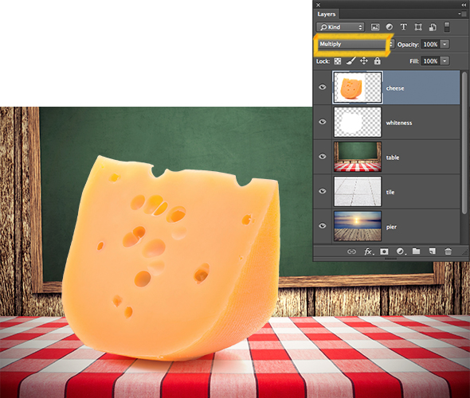Filter layers by shape layer icon
Viewport: 470px width, 398px height.
(418, 27)
